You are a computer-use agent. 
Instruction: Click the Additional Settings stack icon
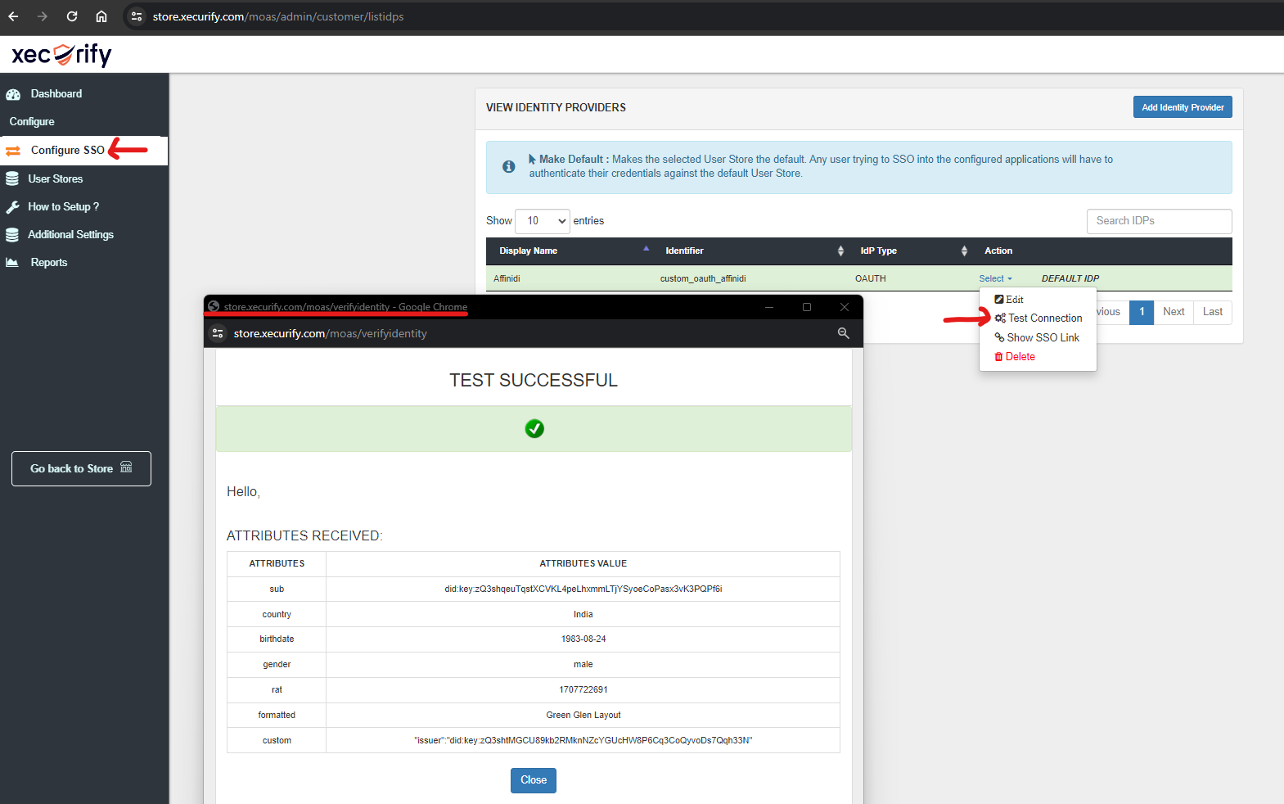coord(12,235)
